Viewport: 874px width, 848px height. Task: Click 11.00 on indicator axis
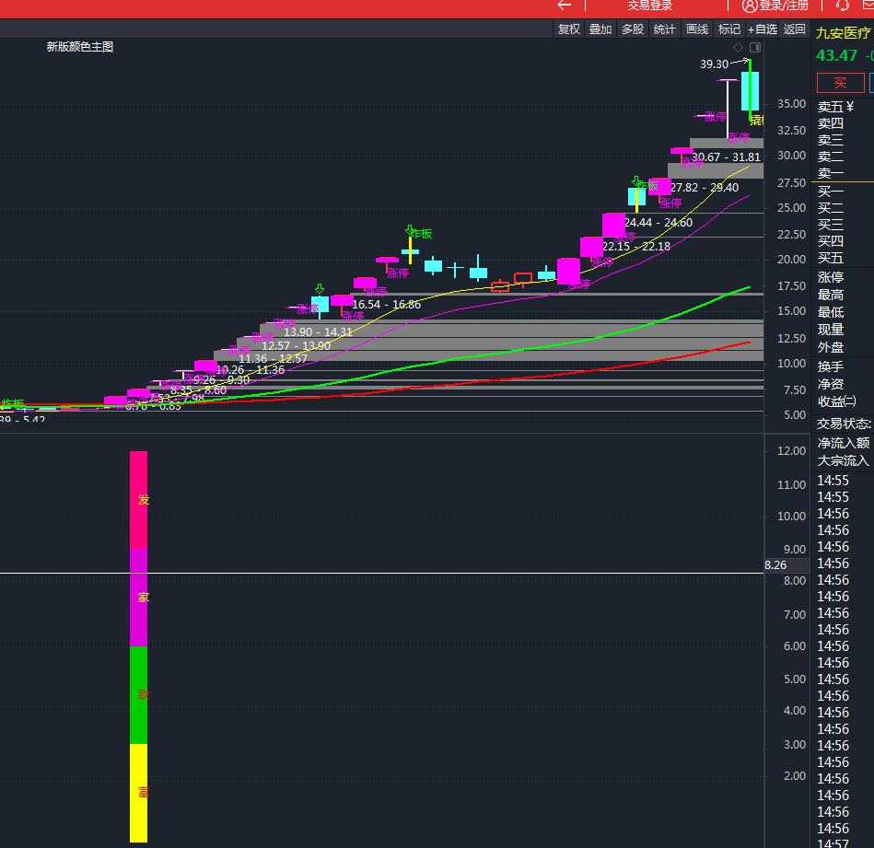tap(791, 484)
